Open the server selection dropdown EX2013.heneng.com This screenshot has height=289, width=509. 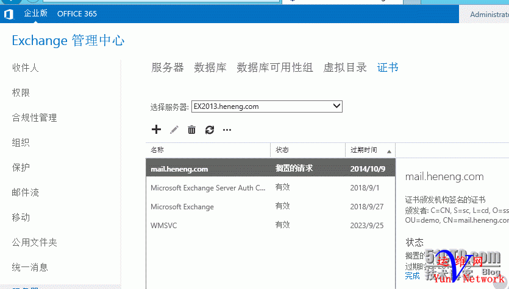coord(267,106)
